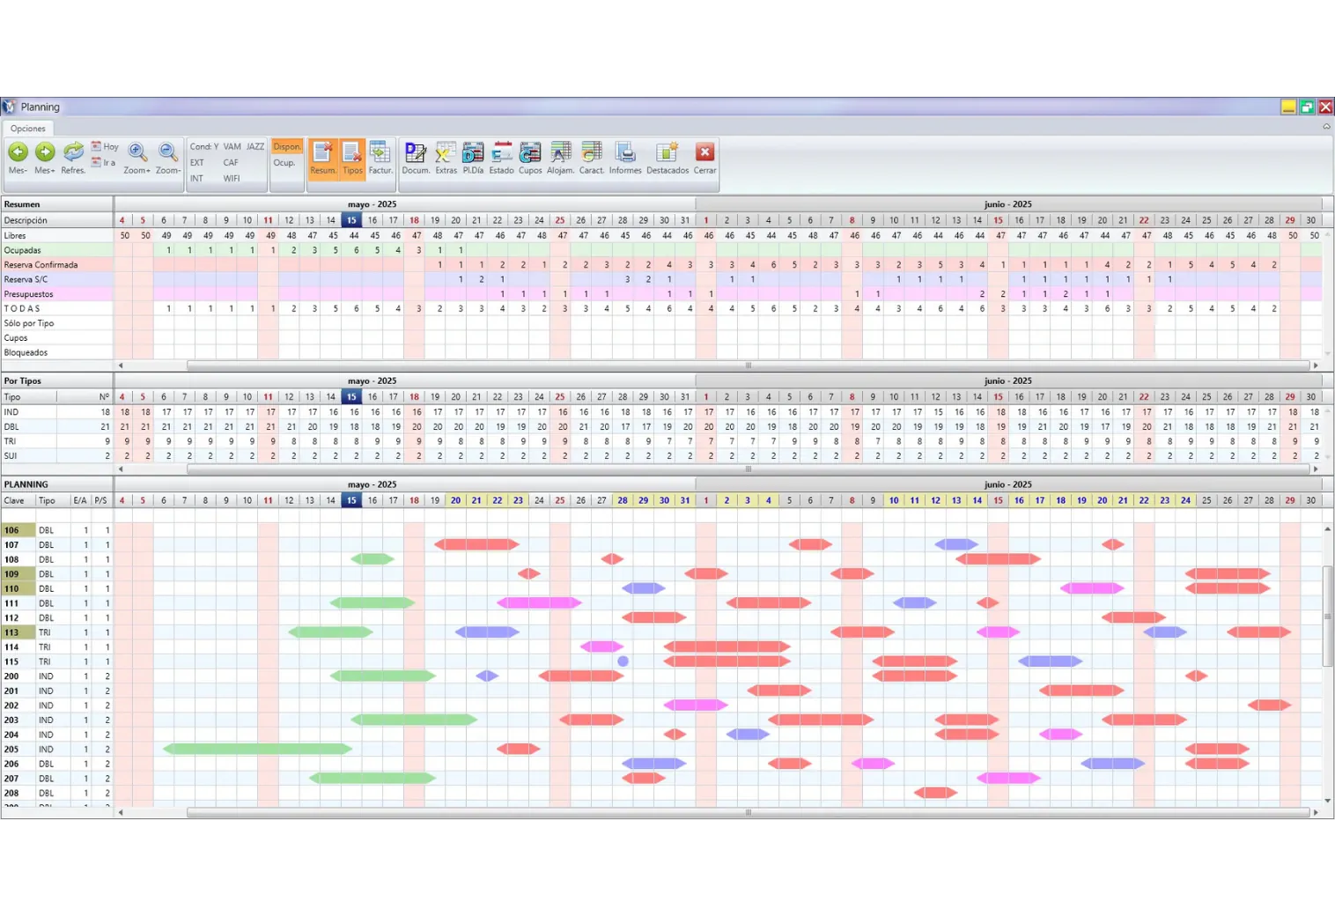Collapse the ribbon with the top-right chevron

pos(1326,127)
